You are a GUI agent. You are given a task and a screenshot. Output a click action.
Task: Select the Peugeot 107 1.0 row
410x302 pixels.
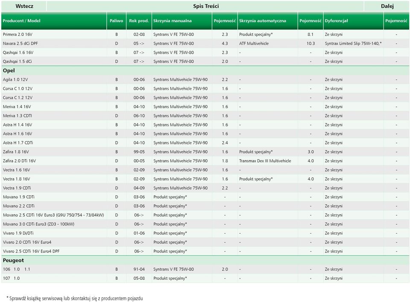coord(205,278)
